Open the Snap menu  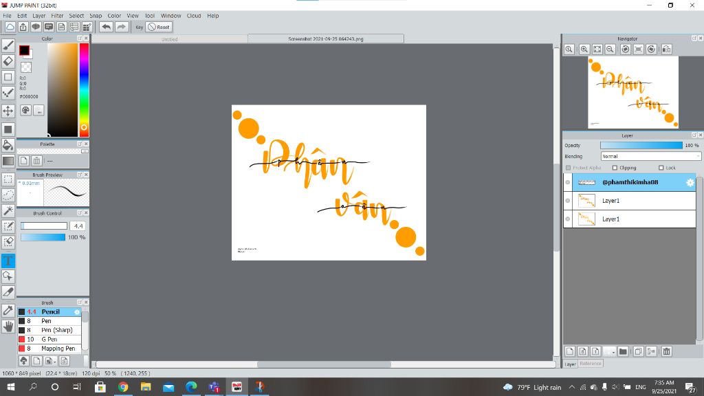coord(96,16)
